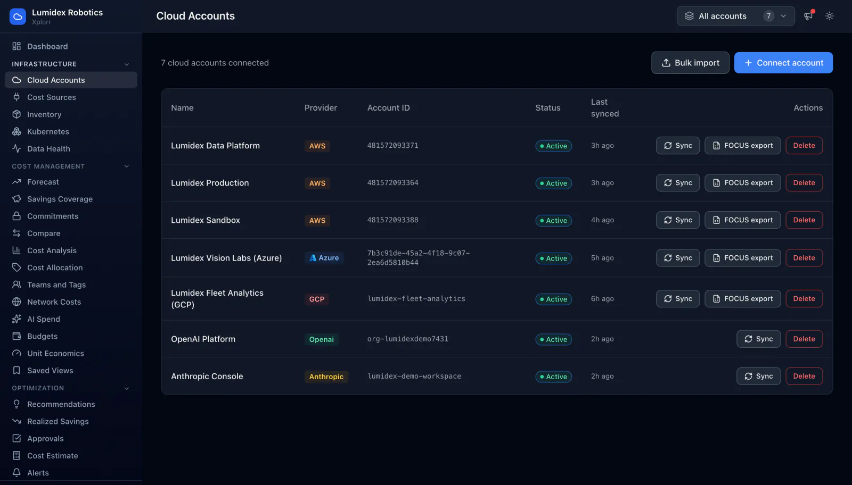Navigate to Kubernetes section
Viewport: 852px width, 485px height.
pyautogui.click(x=71, y=131)
